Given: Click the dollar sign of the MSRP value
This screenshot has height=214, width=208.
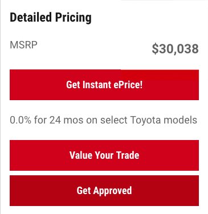Looking at the screenshot, I should pyautogui.click(x=155, y=49).
